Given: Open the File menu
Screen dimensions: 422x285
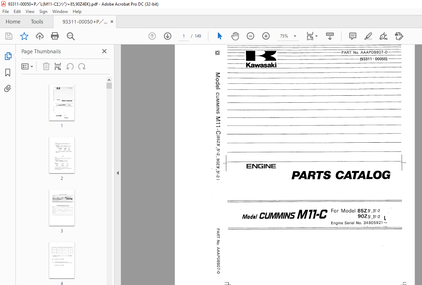Looking at the screenshot, I should click(6, 12).
